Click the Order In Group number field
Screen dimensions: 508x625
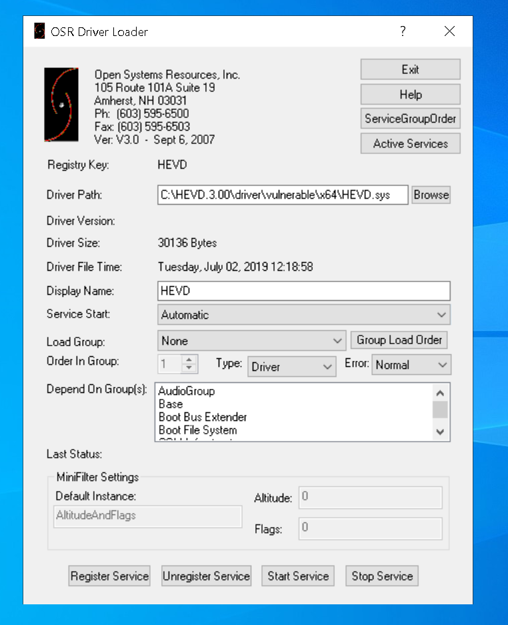[x=170, y=364]
